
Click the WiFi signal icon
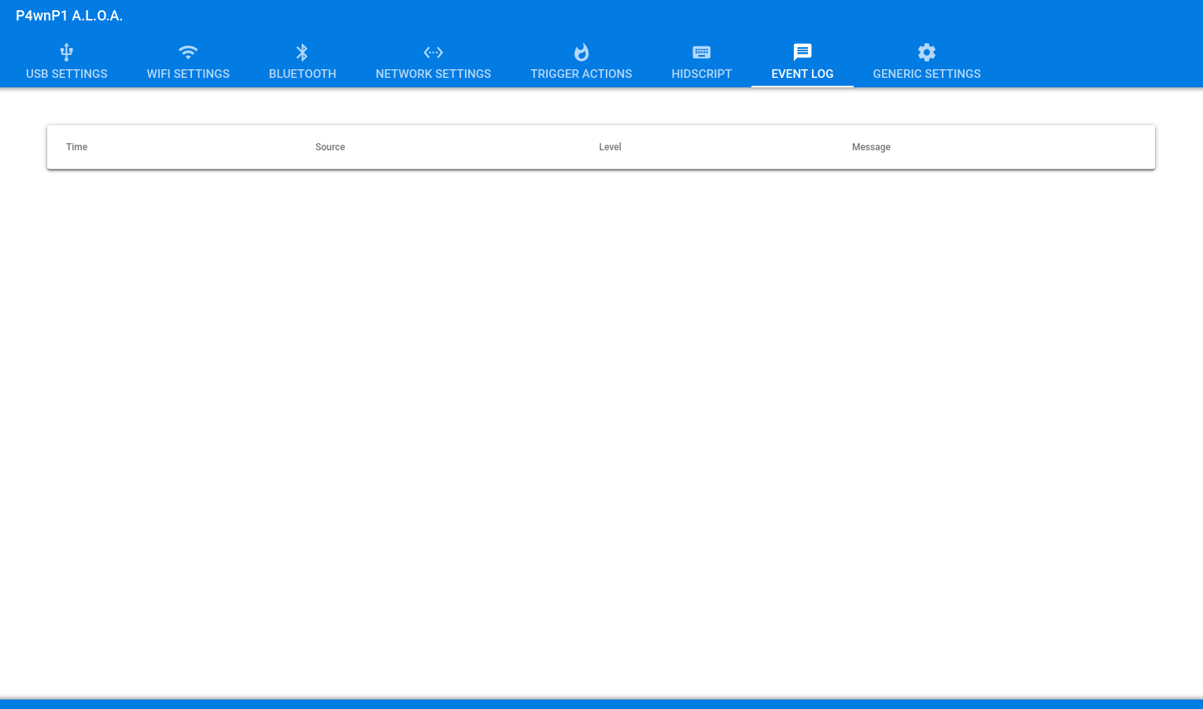[x=188, y=52]
